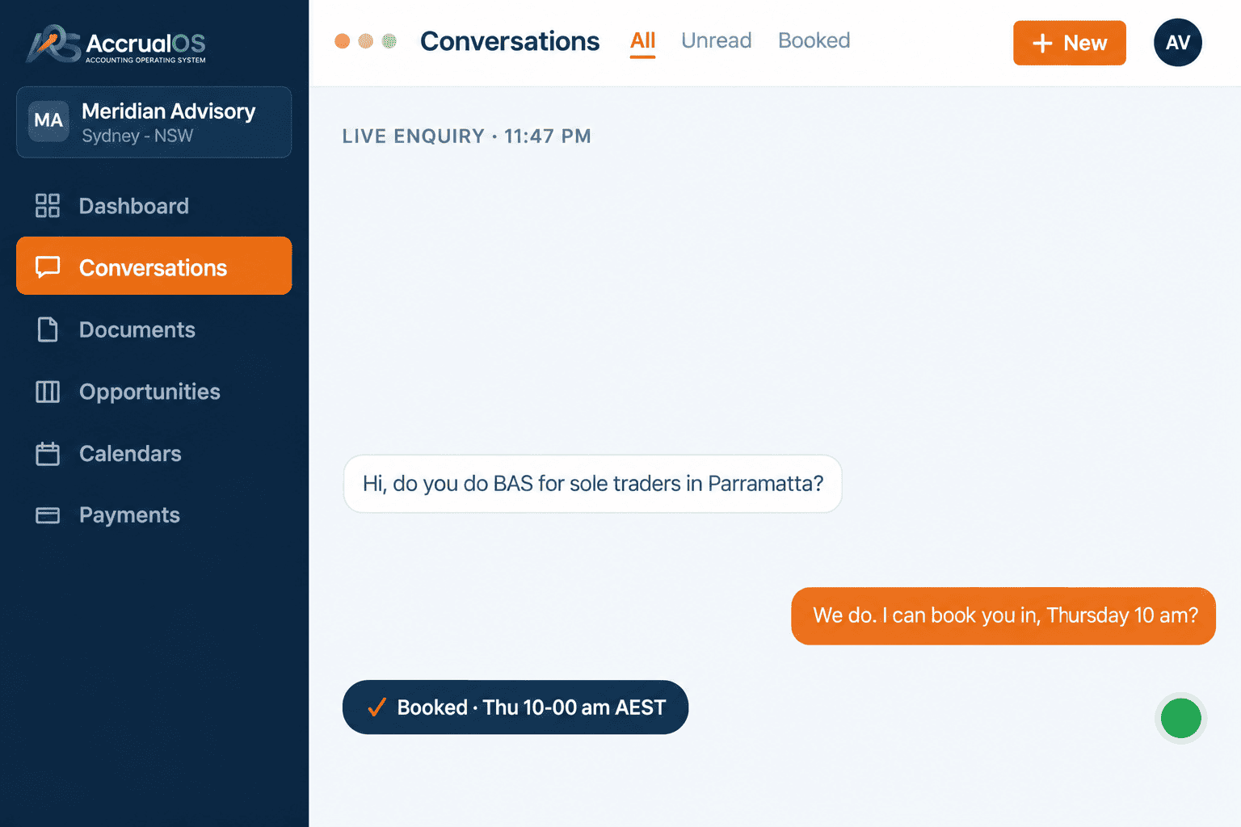Screen dimensions: 1241x827
Task: Click the BAS sole traders enquiry message
Action: (593, 484)
